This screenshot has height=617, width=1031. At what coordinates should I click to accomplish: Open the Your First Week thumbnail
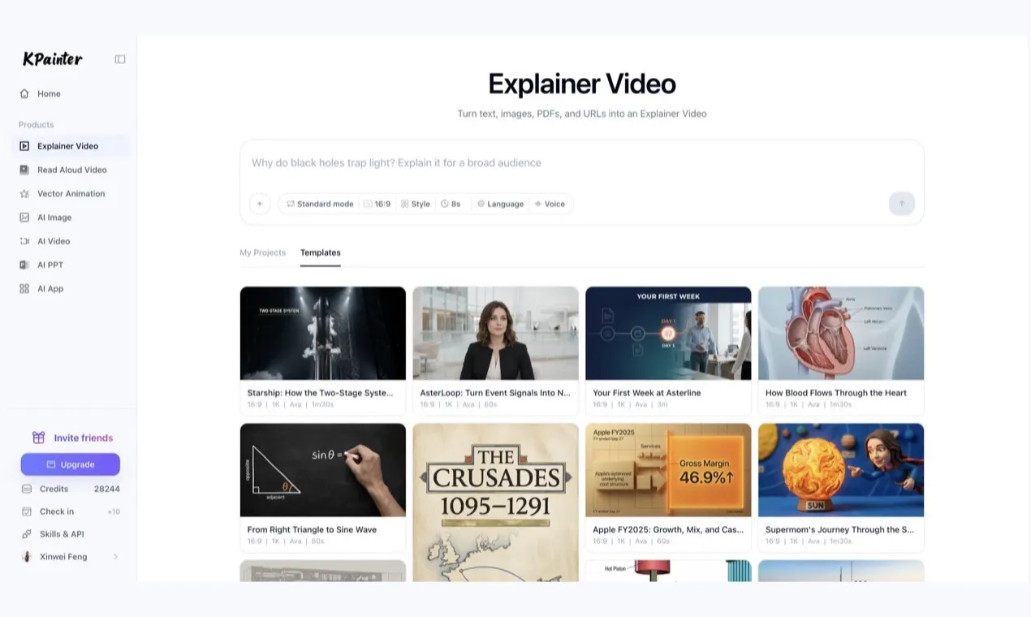coord(668,333)
